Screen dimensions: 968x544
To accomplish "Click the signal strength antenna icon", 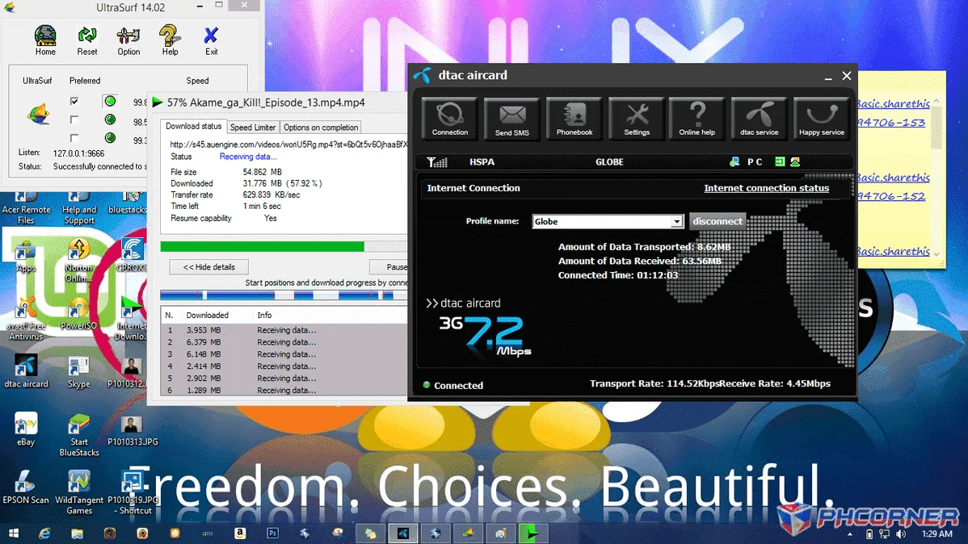I will tap(436, 162).
